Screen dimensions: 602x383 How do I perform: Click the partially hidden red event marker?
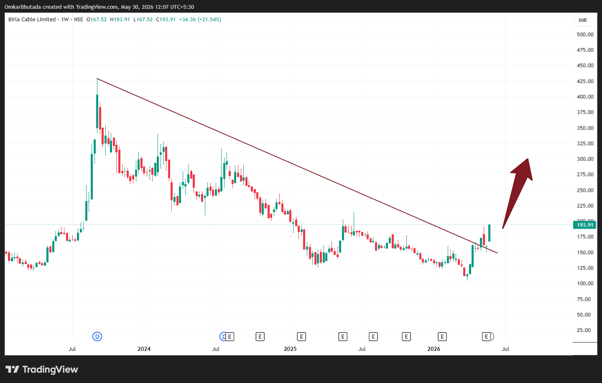[x=492, y=336]
